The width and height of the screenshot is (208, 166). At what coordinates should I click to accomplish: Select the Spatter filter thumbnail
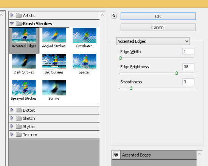[84, 61]
